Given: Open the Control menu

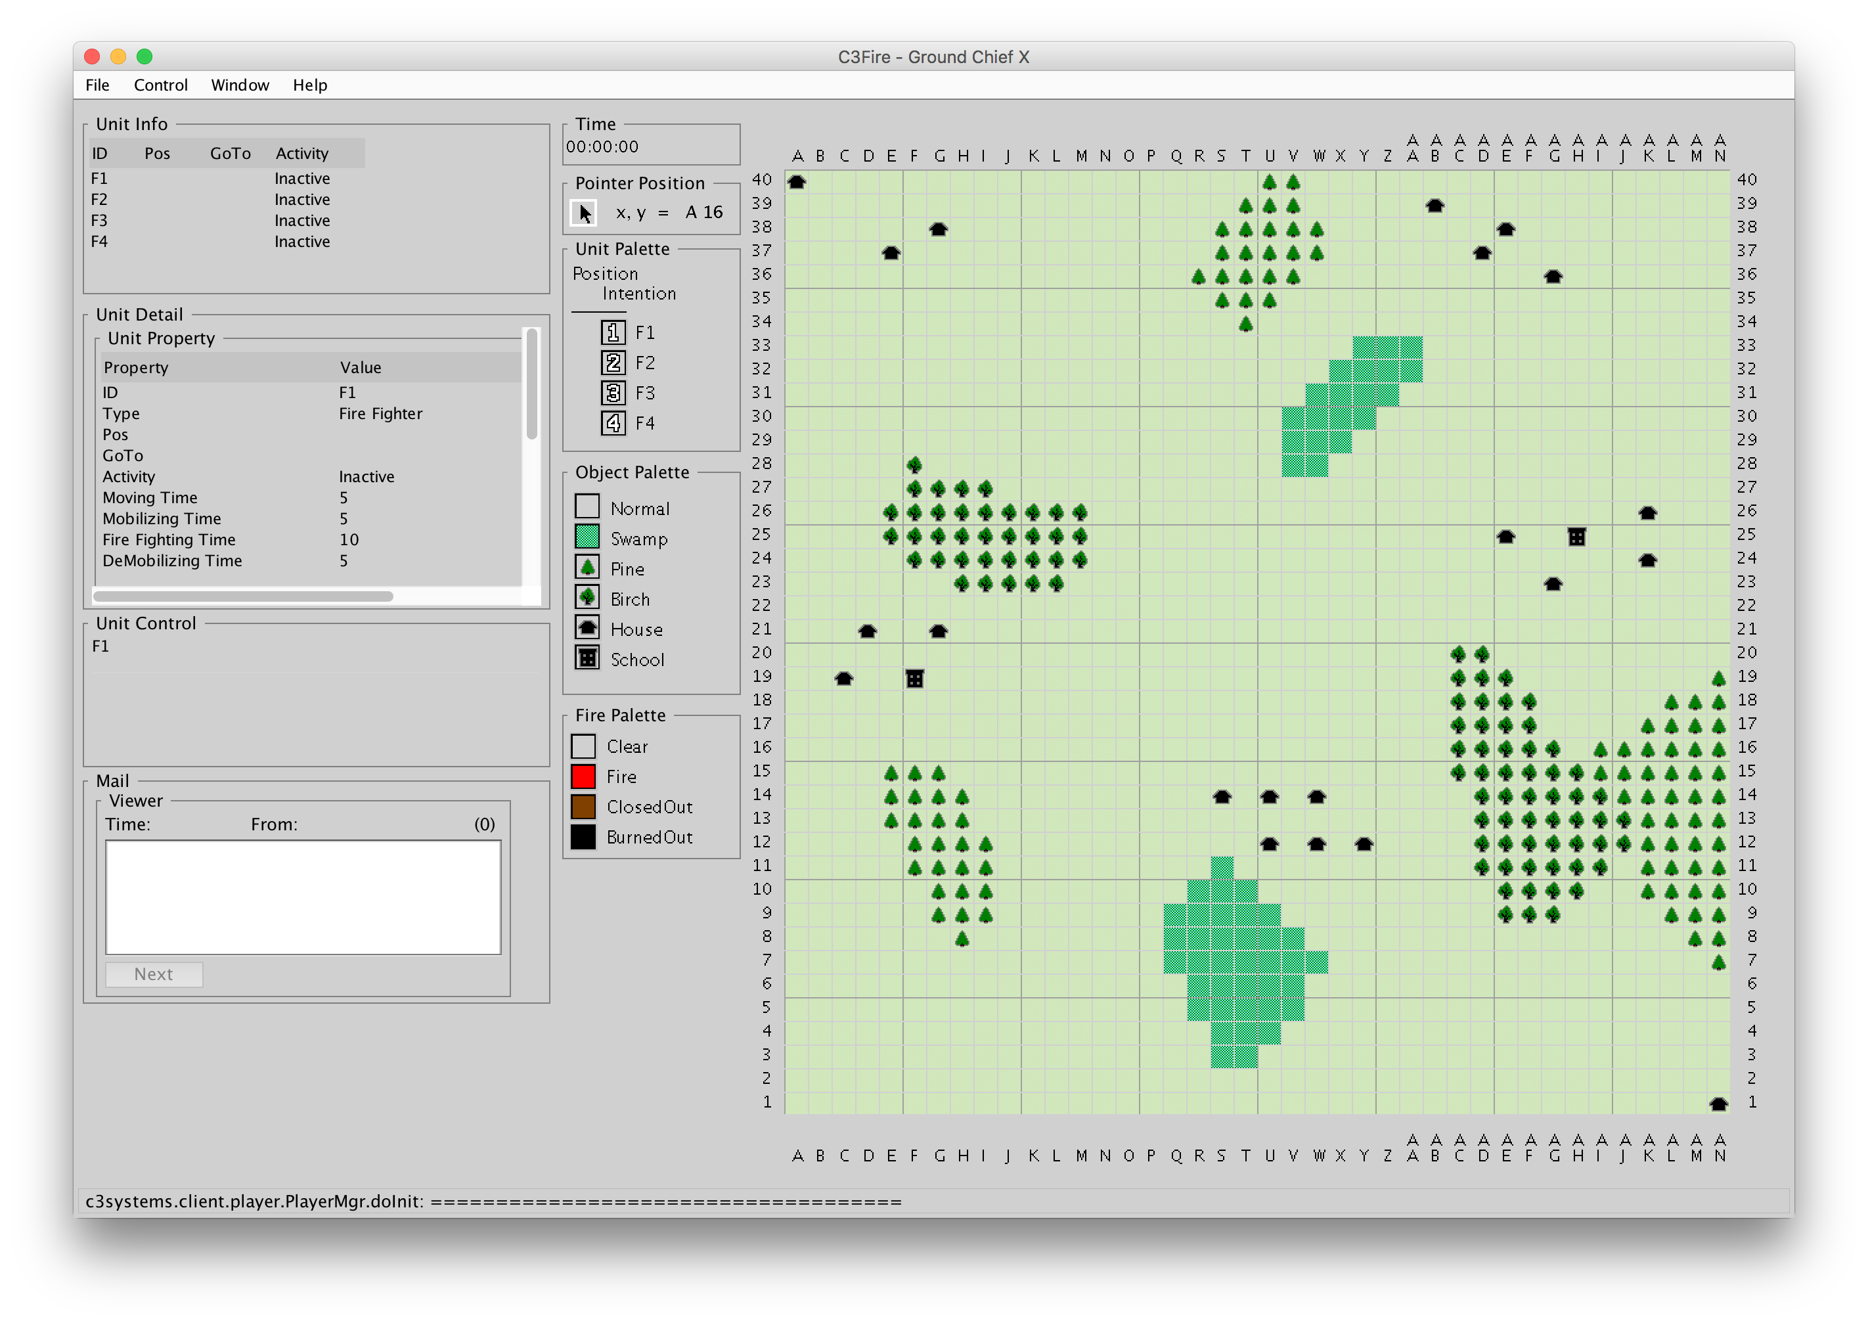Looking at the screenshot, I should pyautogui.click(x=160, y=85).
